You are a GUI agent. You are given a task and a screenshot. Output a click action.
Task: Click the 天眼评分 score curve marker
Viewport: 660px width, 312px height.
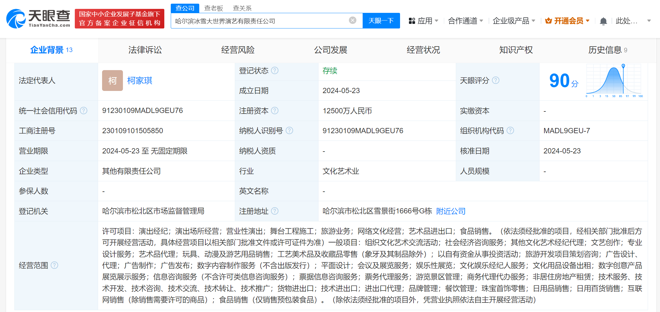coord(623,65)
